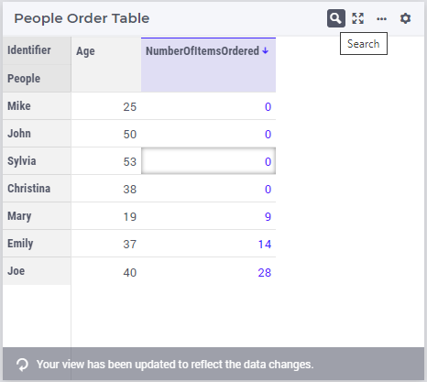
Task: Select the Christina row header
Action: click(x=37, y=189)
